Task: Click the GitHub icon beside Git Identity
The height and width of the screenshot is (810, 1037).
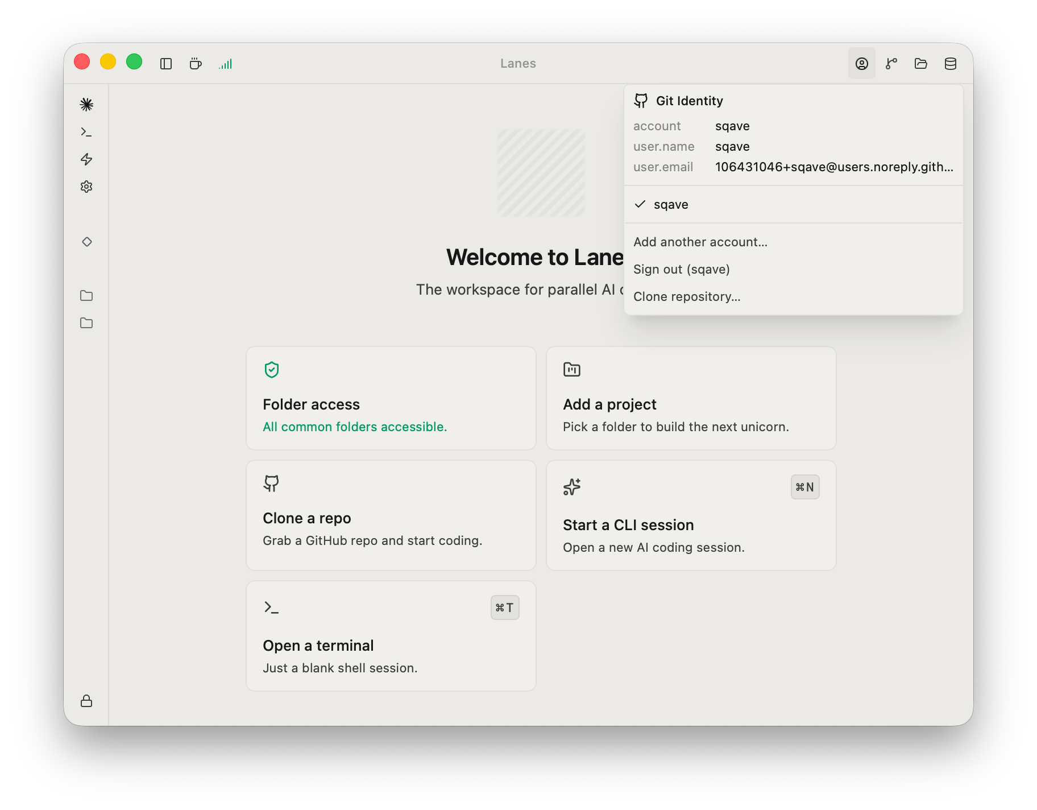Action: [641, 101]
